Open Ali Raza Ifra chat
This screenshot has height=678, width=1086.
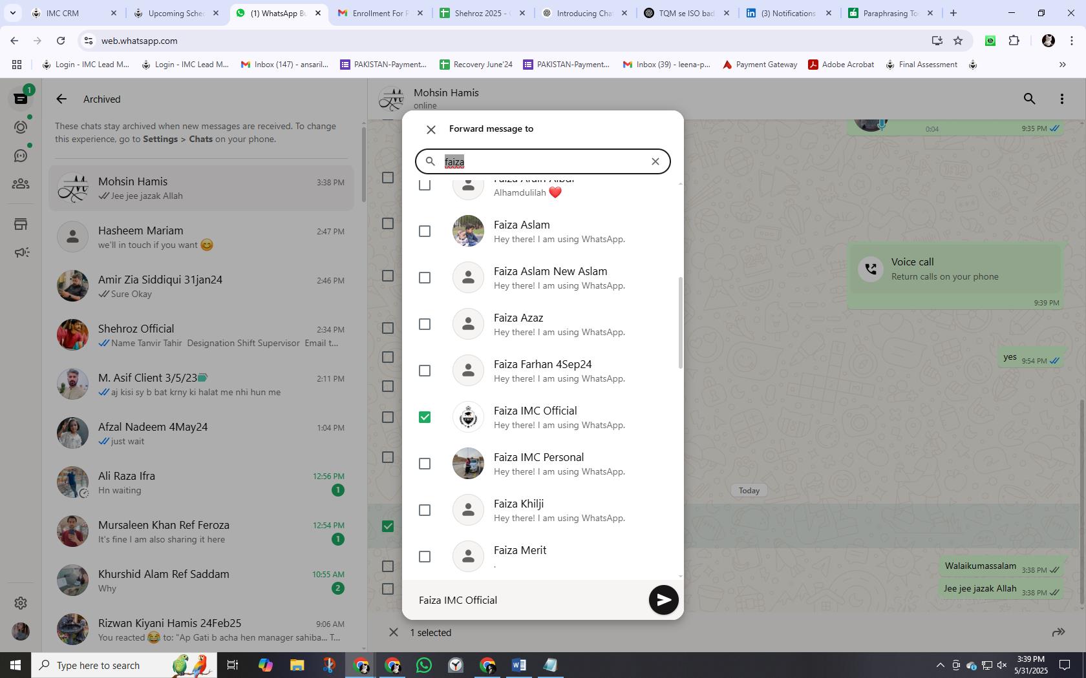coord(201,482)
